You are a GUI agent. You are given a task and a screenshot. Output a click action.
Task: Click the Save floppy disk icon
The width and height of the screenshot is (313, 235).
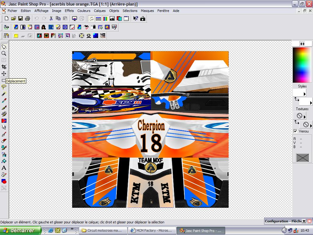(x=20, y=19)
